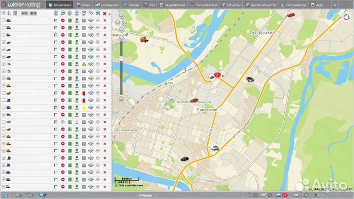Click the black car marker near Октябрьский
Viewport: 354px width, 199px height.
click(250, 80)
